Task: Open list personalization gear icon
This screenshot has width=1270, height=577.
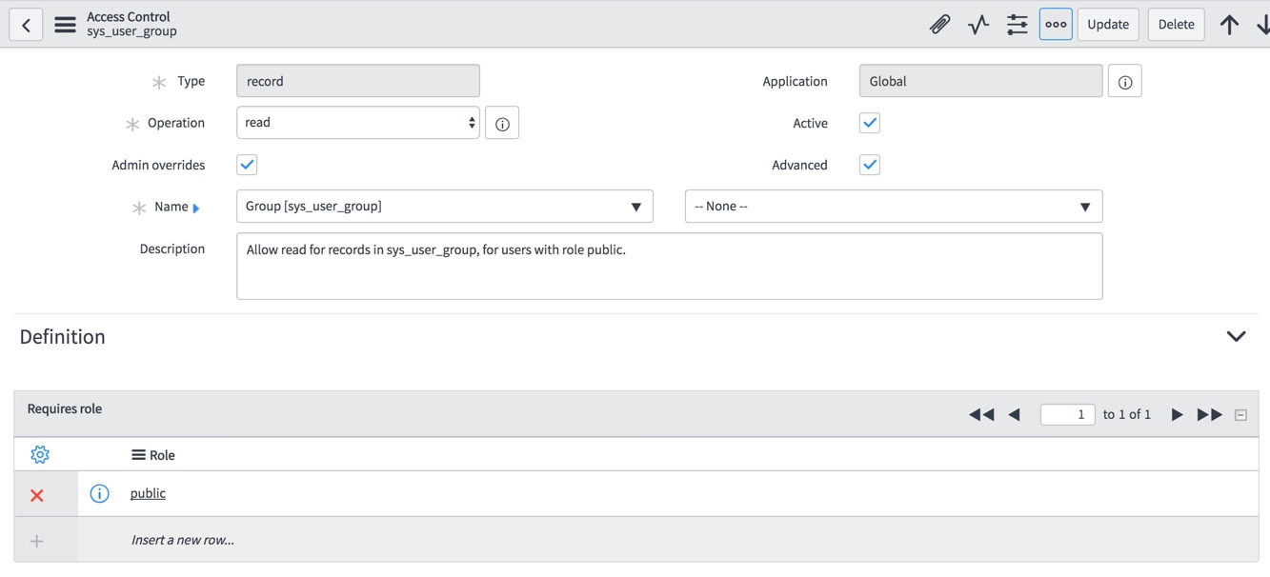Action: point(40,455)
